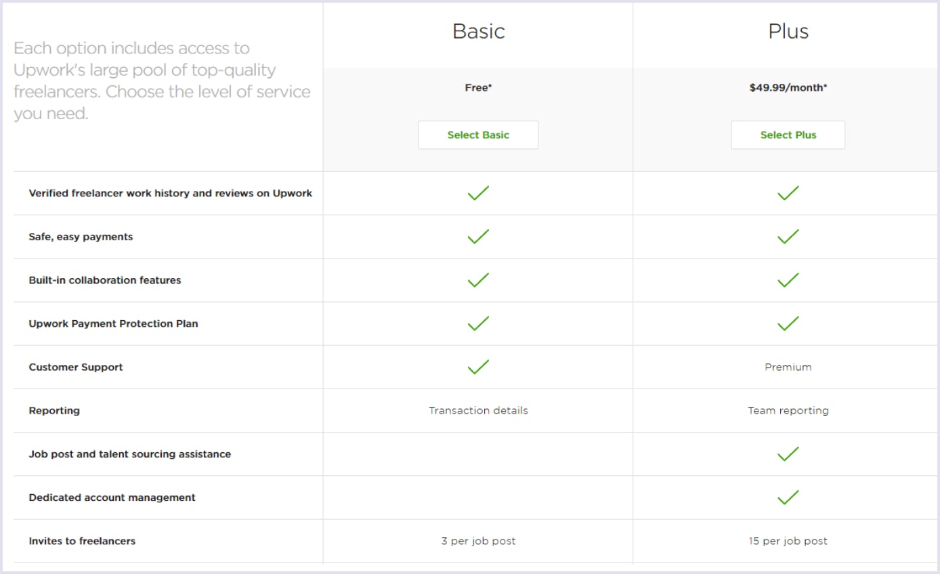Click the Plus checkmark for Upwork Payment Protection Plan
Viewport: 940px width, 574px height.
click(788, 324)
